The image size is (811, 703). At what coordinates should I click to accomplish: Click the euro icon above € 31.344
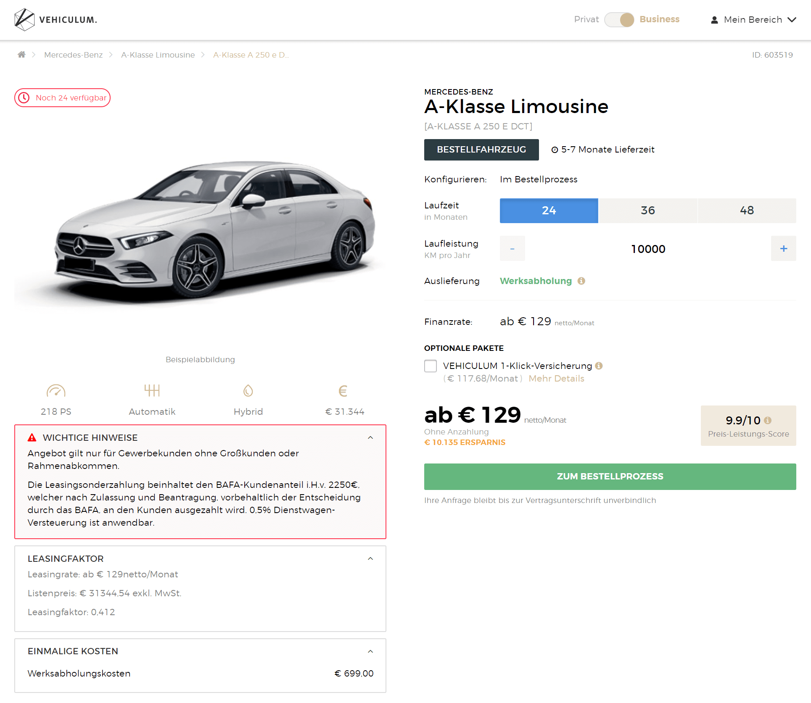343,391
